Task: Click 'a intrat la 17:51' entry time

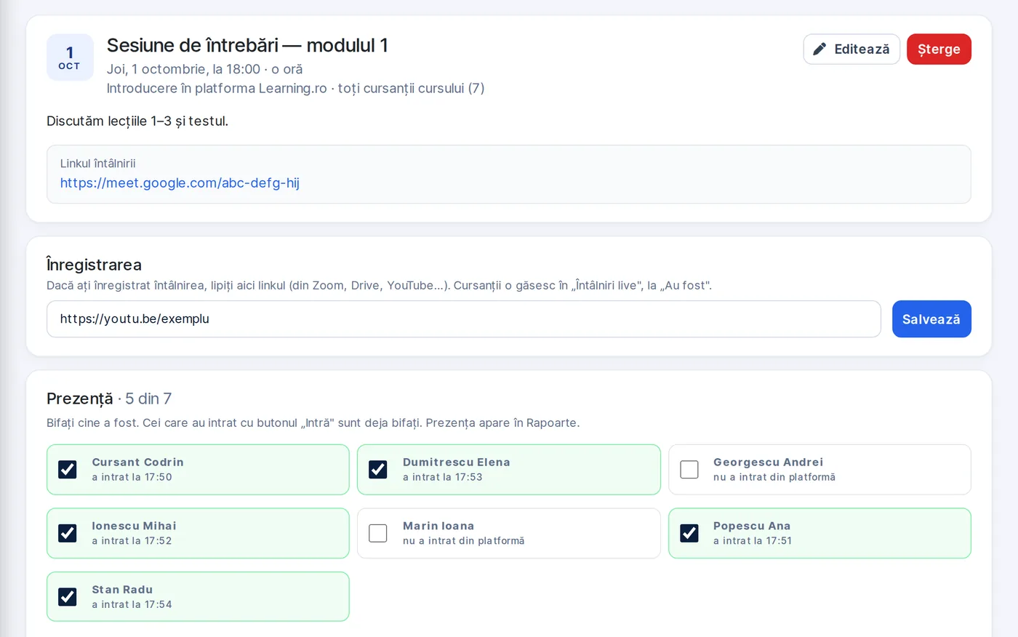Action: click(753, 541)
